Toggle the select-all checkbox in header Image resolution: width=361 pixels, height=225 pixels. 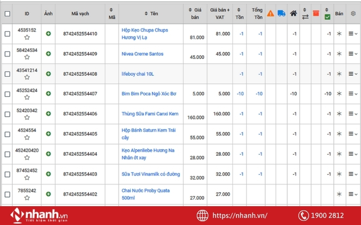click(7, 14)
